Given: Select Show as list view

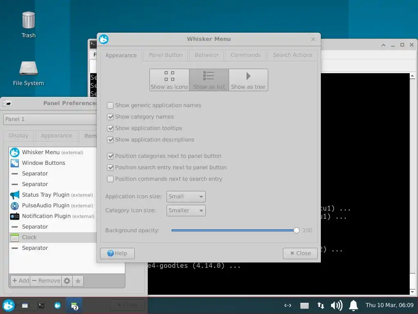Looking at the screenshot, I should pyautogui.click(x=209, y=80).
